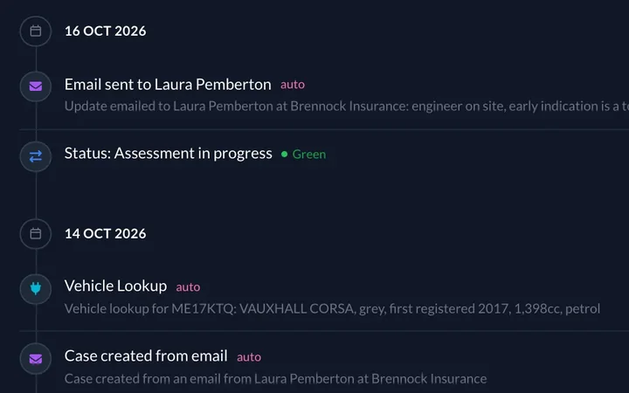Click the envelope icon for Case created
Image resolution: width=629 pixels, height=393 pixels.
[36, 359]
